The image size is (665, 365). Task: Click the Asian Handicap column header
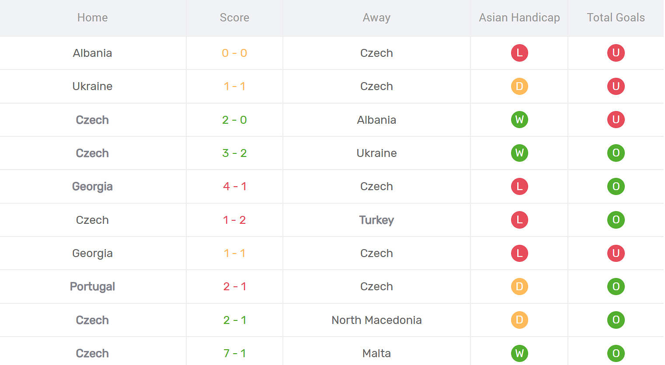click(519, 17)
